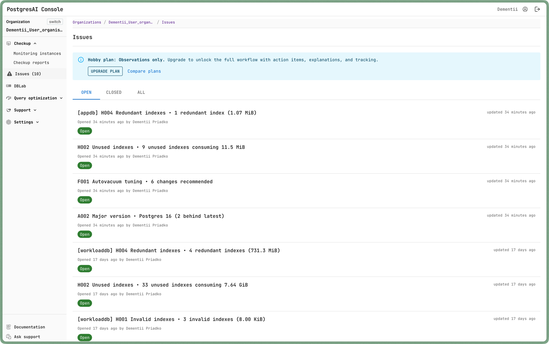Collapse the Checkup section chevron
549x344 pixels.
tap(35, 44)
